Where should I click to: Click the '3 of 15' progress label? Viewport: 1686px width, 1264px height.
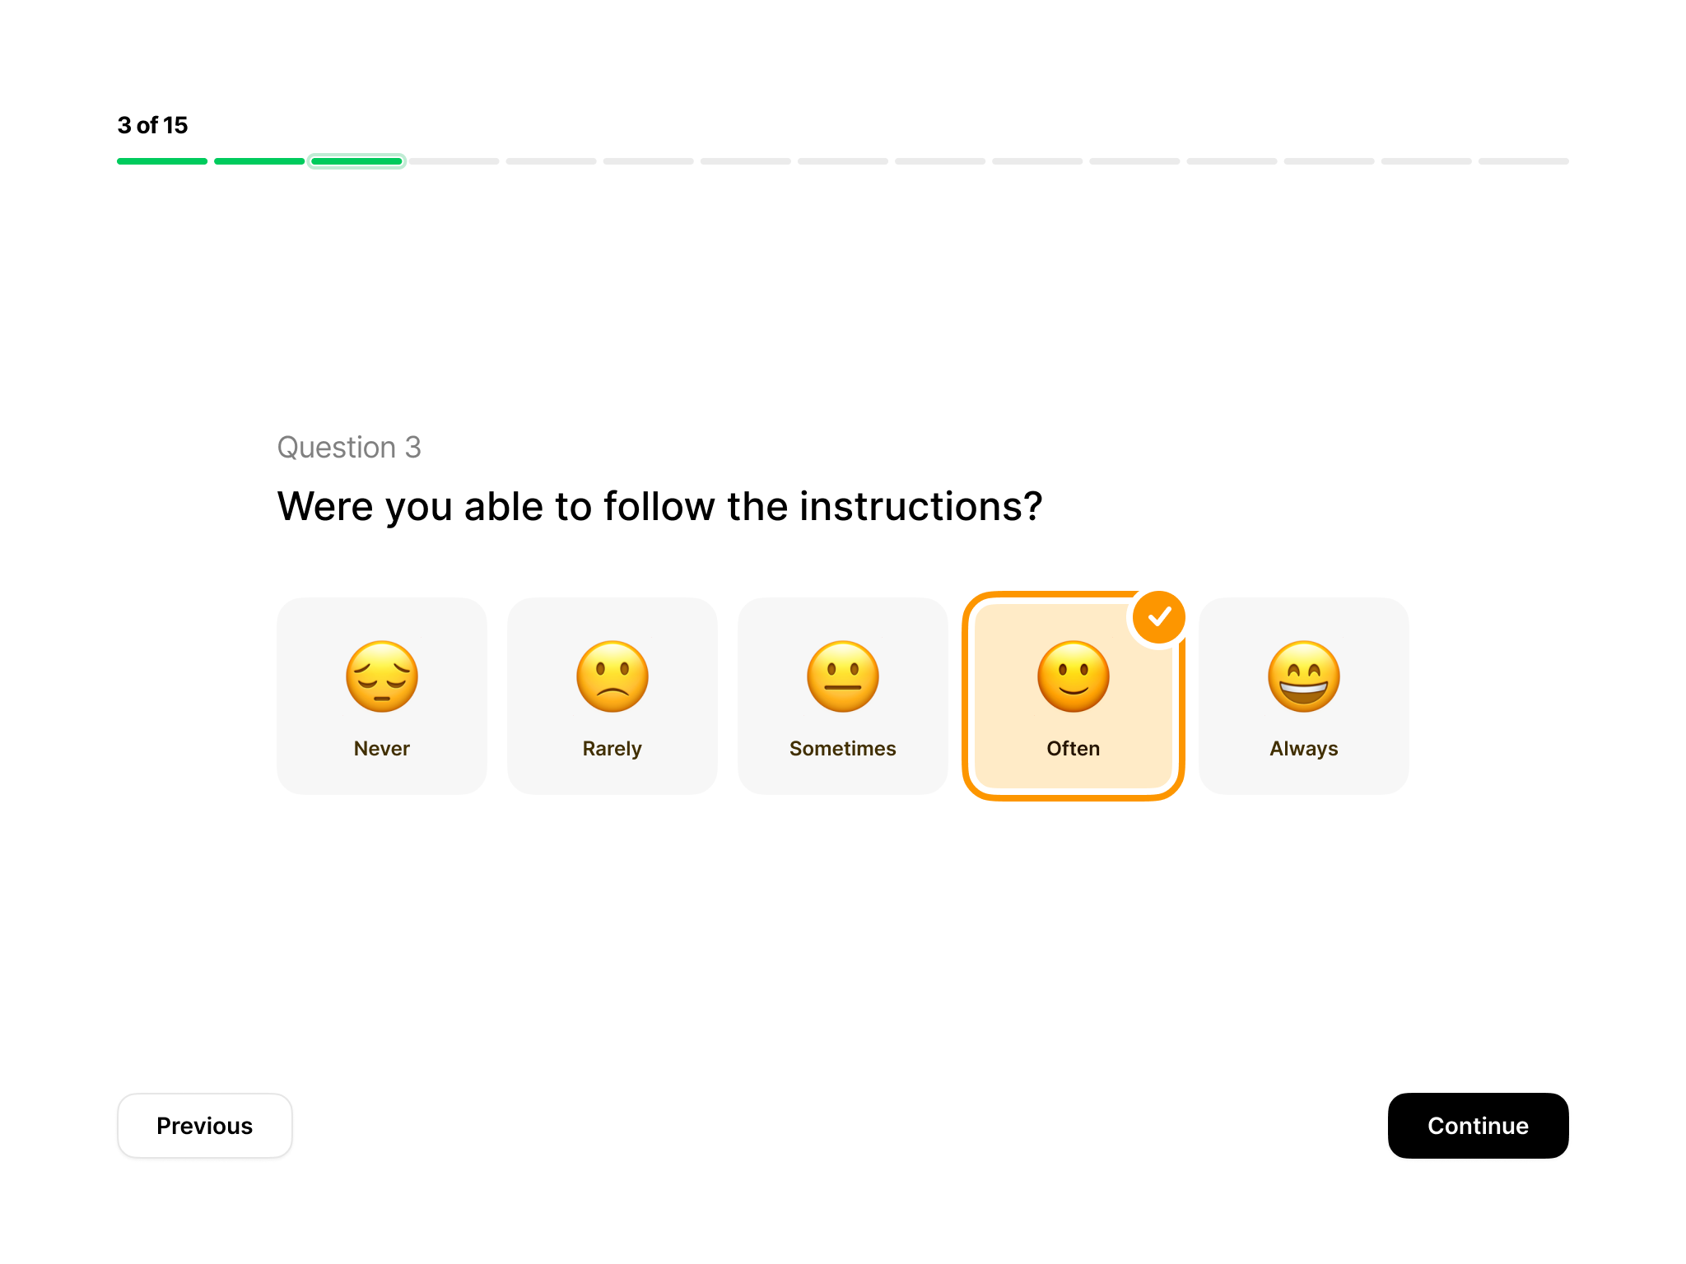152,125
